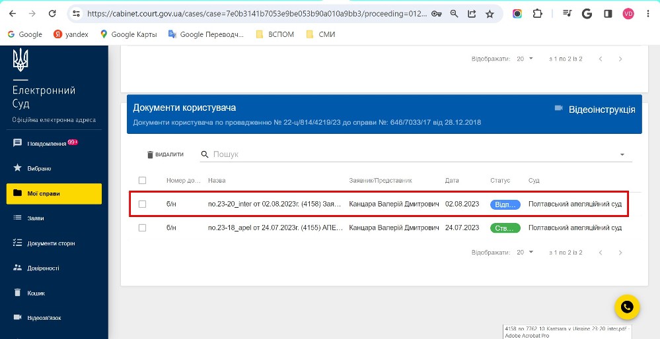
Task: Sort by Заявник/Представник column header
Action: pos(381,181)
